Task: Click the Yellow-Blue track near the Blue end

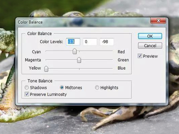Action: pyautogui.click(x=110, y=68)
